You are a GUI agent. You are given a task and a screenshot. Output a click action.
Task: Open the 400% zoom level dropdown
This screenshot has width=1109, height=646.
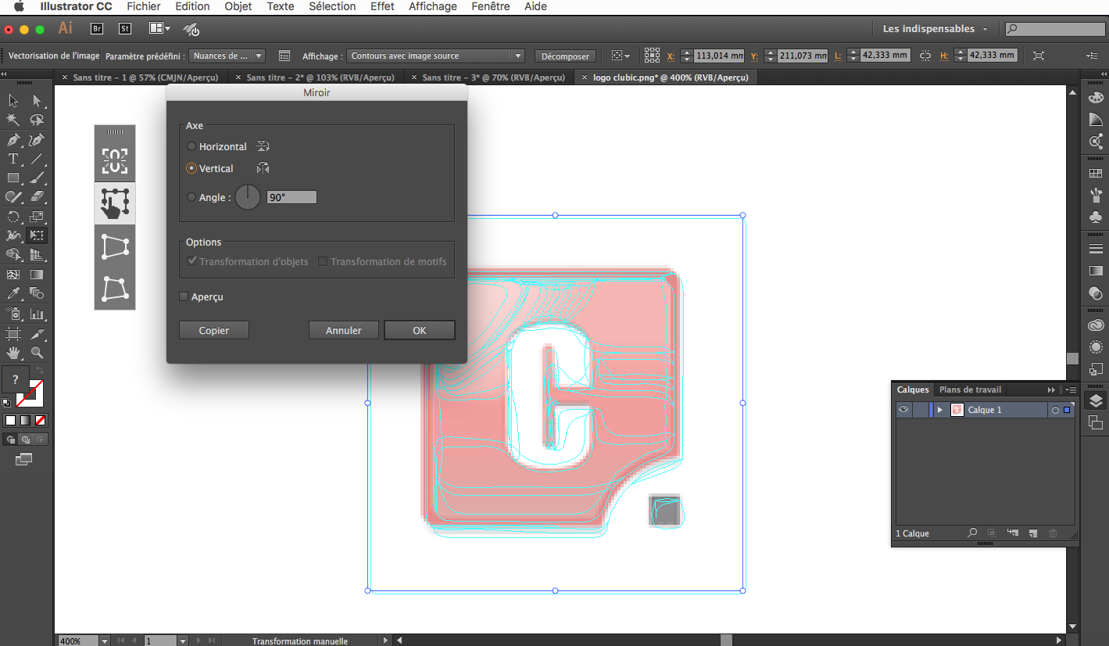point(104,641)
